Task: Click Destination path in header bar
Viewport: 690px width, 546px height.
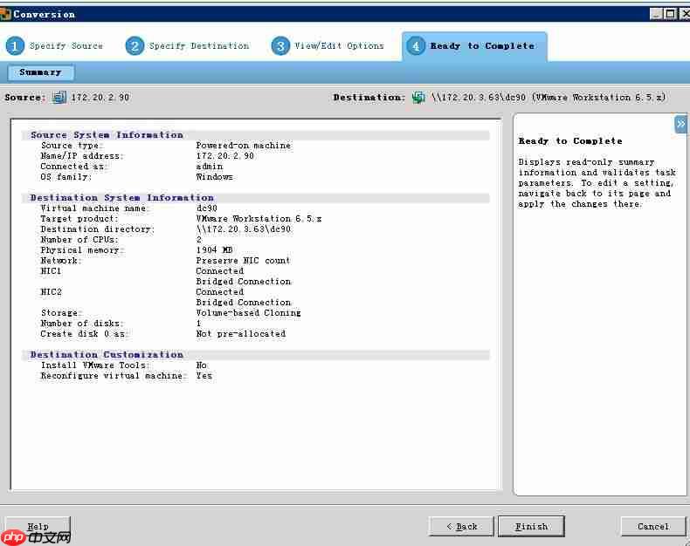Action: click(549, 97)
